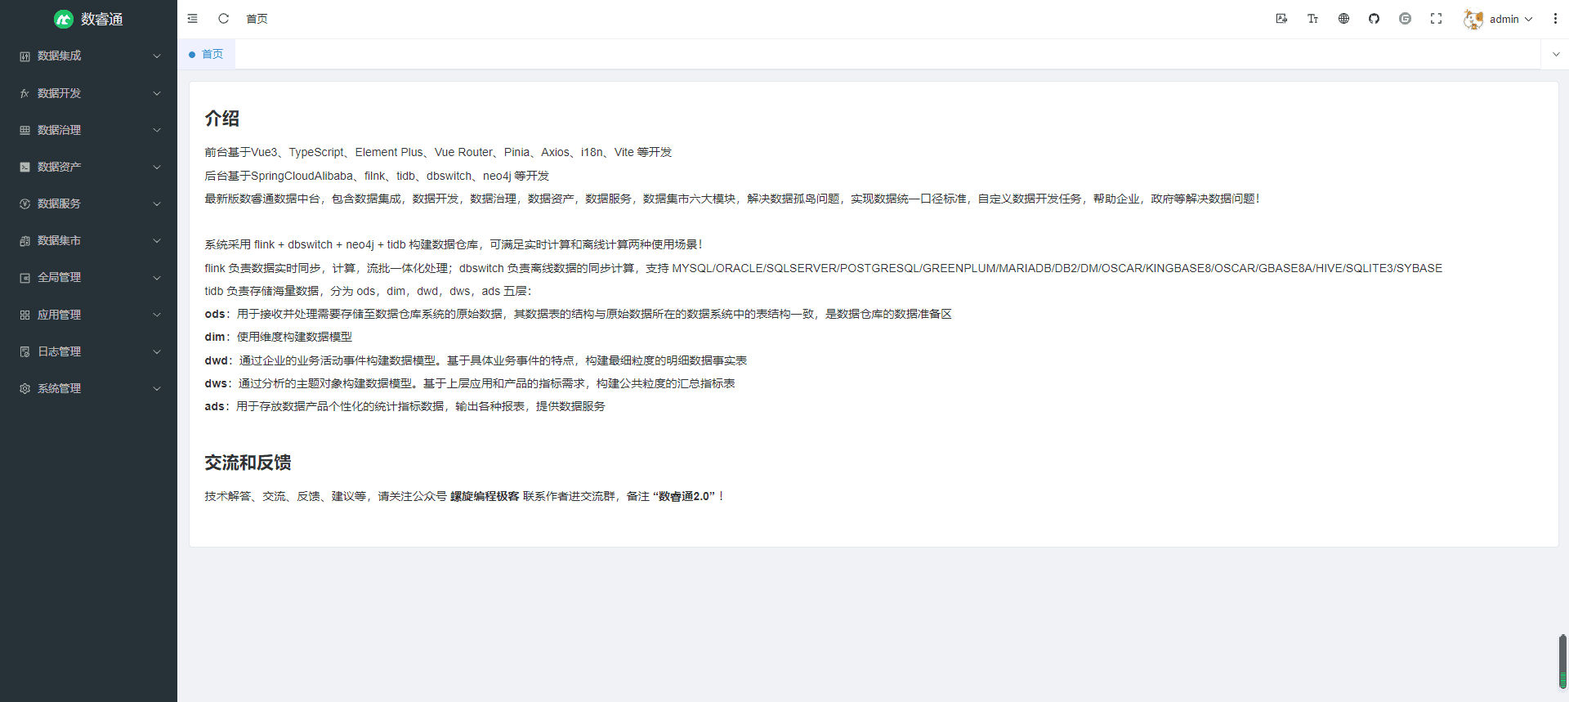The width and height of the screenshot is (1569, 702).
Task: Collapse the sidebar with the fold icon
Action: pyautogui.click(x=193, y=19)
